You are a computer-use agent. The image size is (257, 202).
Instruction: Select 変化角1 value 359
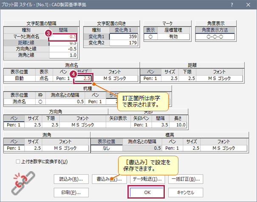[124, 36]
